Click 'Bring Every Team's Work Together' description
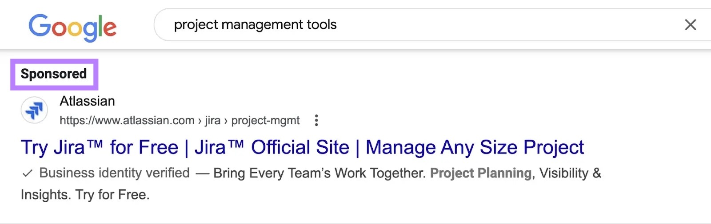Viewport: 711px width, 224px height. tap(320, 173)
